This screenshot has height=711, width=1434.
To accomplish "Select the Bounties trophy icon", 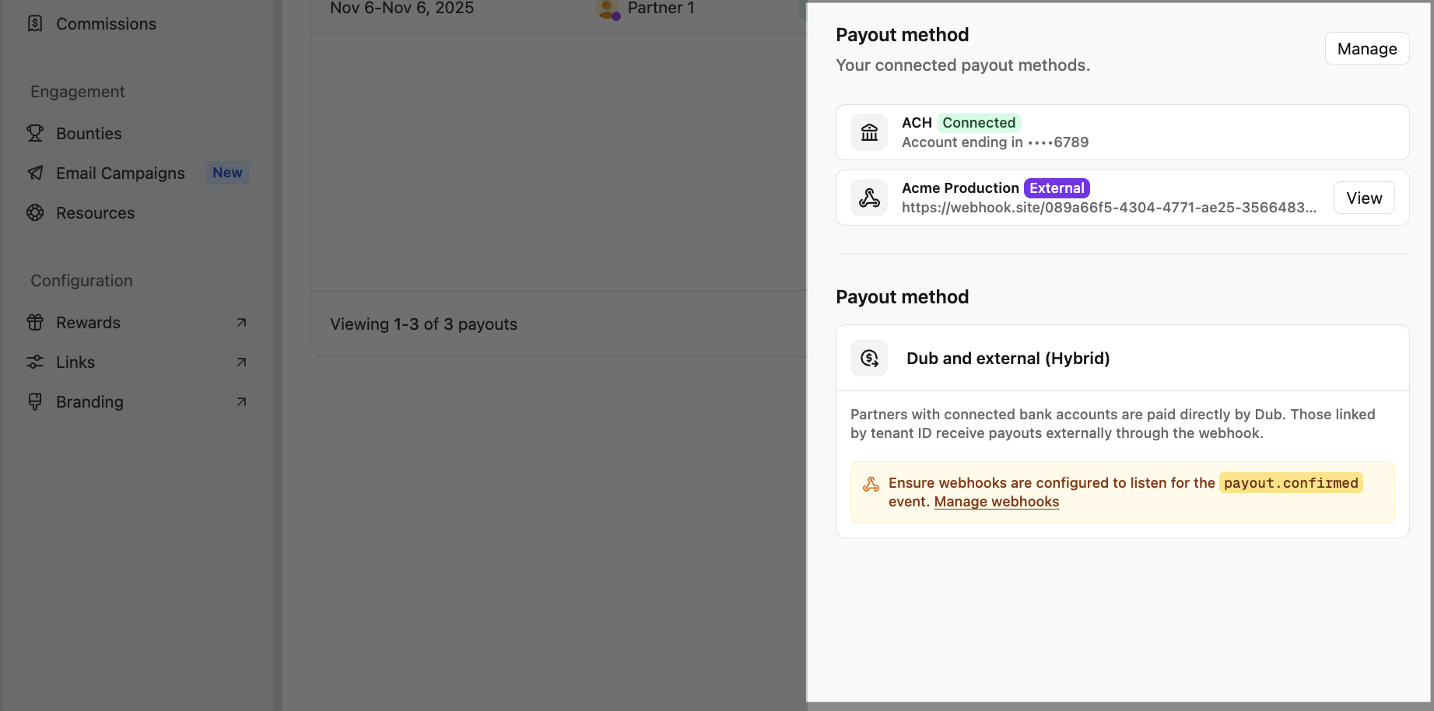I will point(35,133).
